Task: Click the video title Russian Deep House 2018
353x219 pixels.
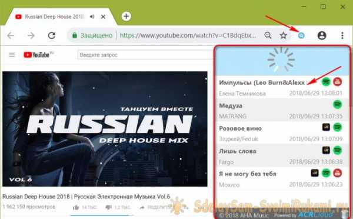Action: [86, 197]
